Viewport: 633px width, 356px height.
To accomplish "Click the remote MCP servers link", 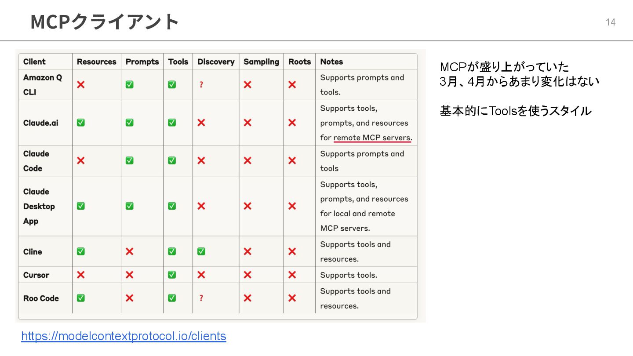I will point(372,138).
